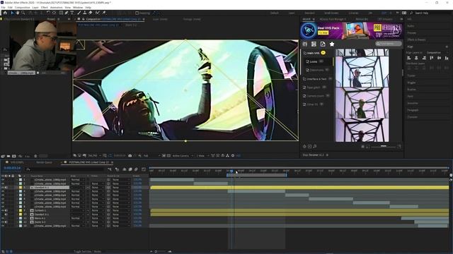Image resolution: width=453 pixels, height=254 pixels.
Task: Toggle visibility eye of layer 9
Action: 3,210
